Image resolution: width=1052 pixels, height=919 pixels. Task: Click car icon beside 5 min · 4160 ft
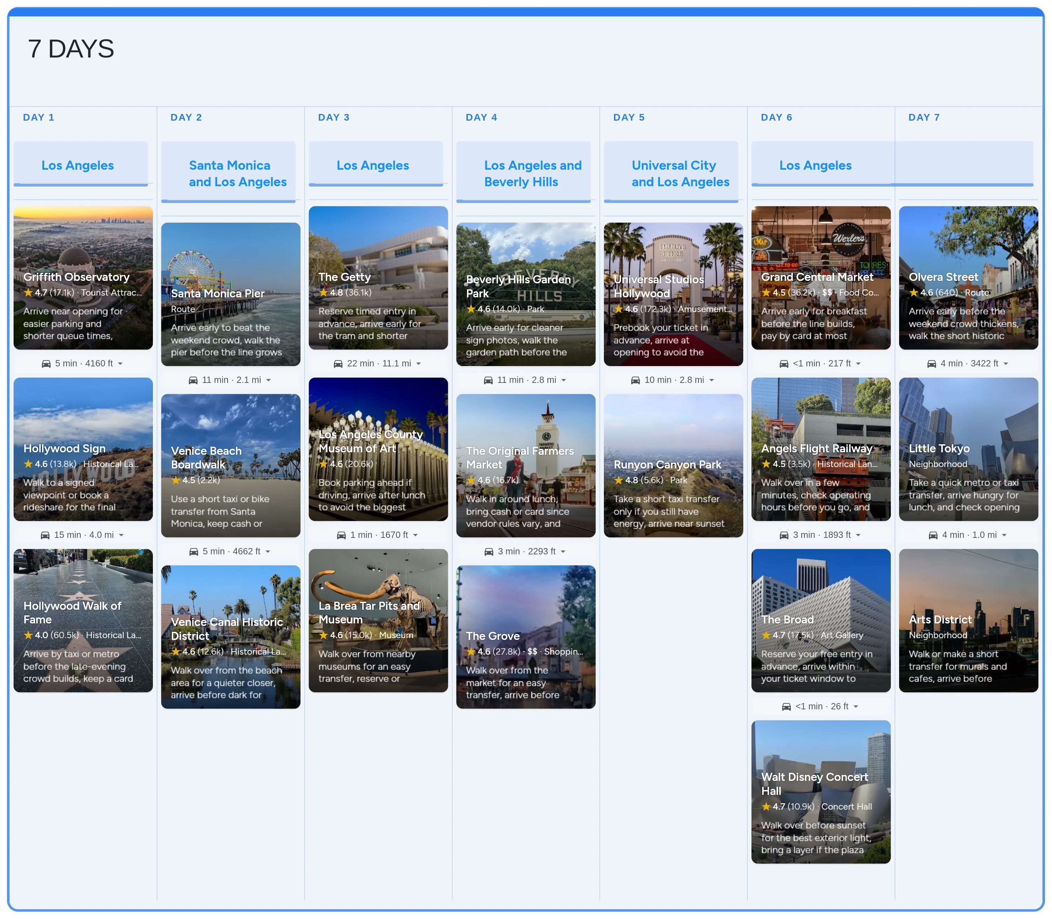point(46,364)
